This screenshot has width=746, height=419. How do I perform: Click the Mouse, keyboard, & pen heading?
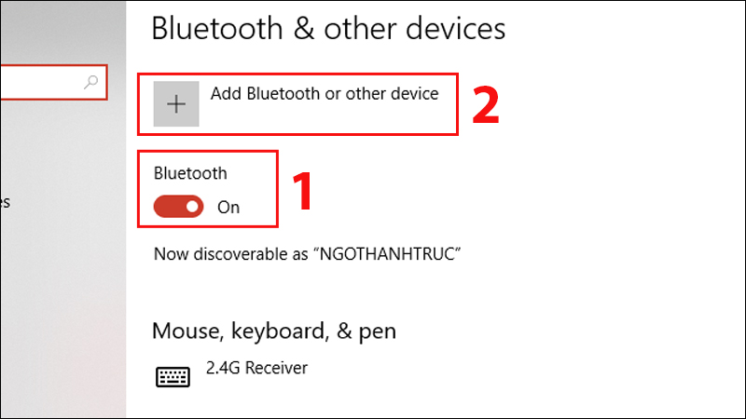[x=274, y=331]
